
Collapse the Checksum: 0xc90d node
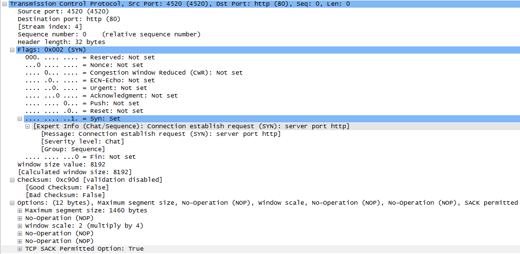(12, 180)
